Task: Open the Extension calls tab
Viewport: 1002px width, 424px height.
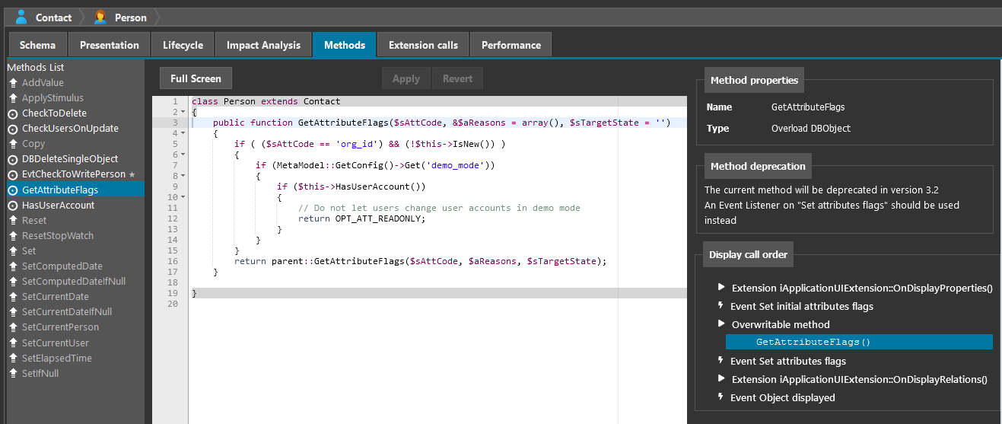Action: (423, 45)
